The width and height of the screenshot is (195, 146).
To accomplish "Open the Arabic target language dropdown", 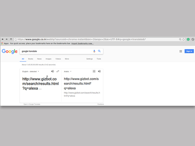I will 68,71.
